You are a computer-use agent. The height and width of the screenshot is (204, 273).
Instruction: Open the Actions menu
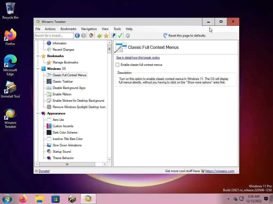click(x=50, y=29)
